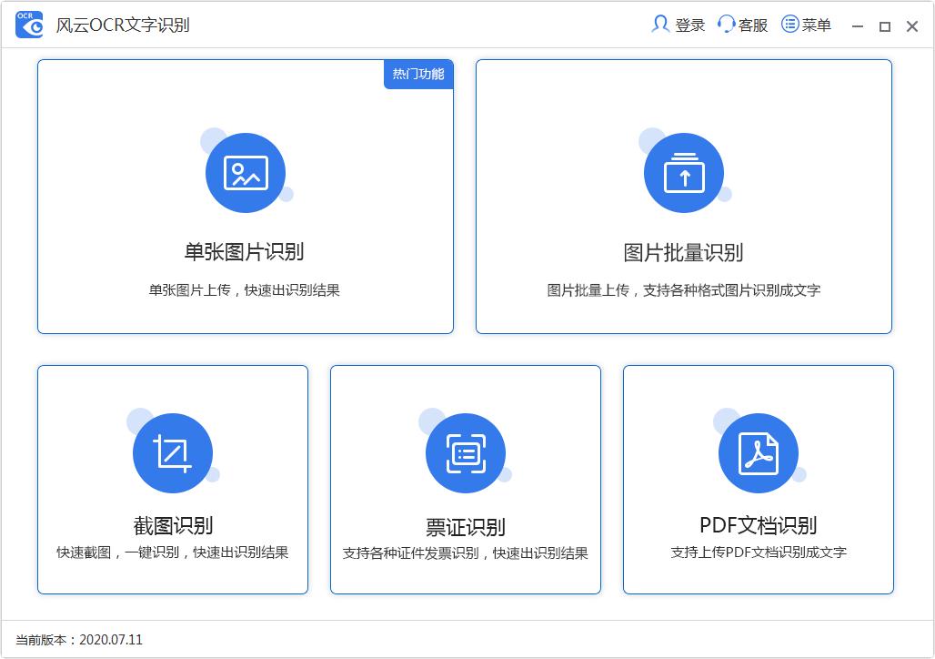This screenshot has height=659, width=935.
Task: Contact 客服 customer support
Action: [752, 25]
